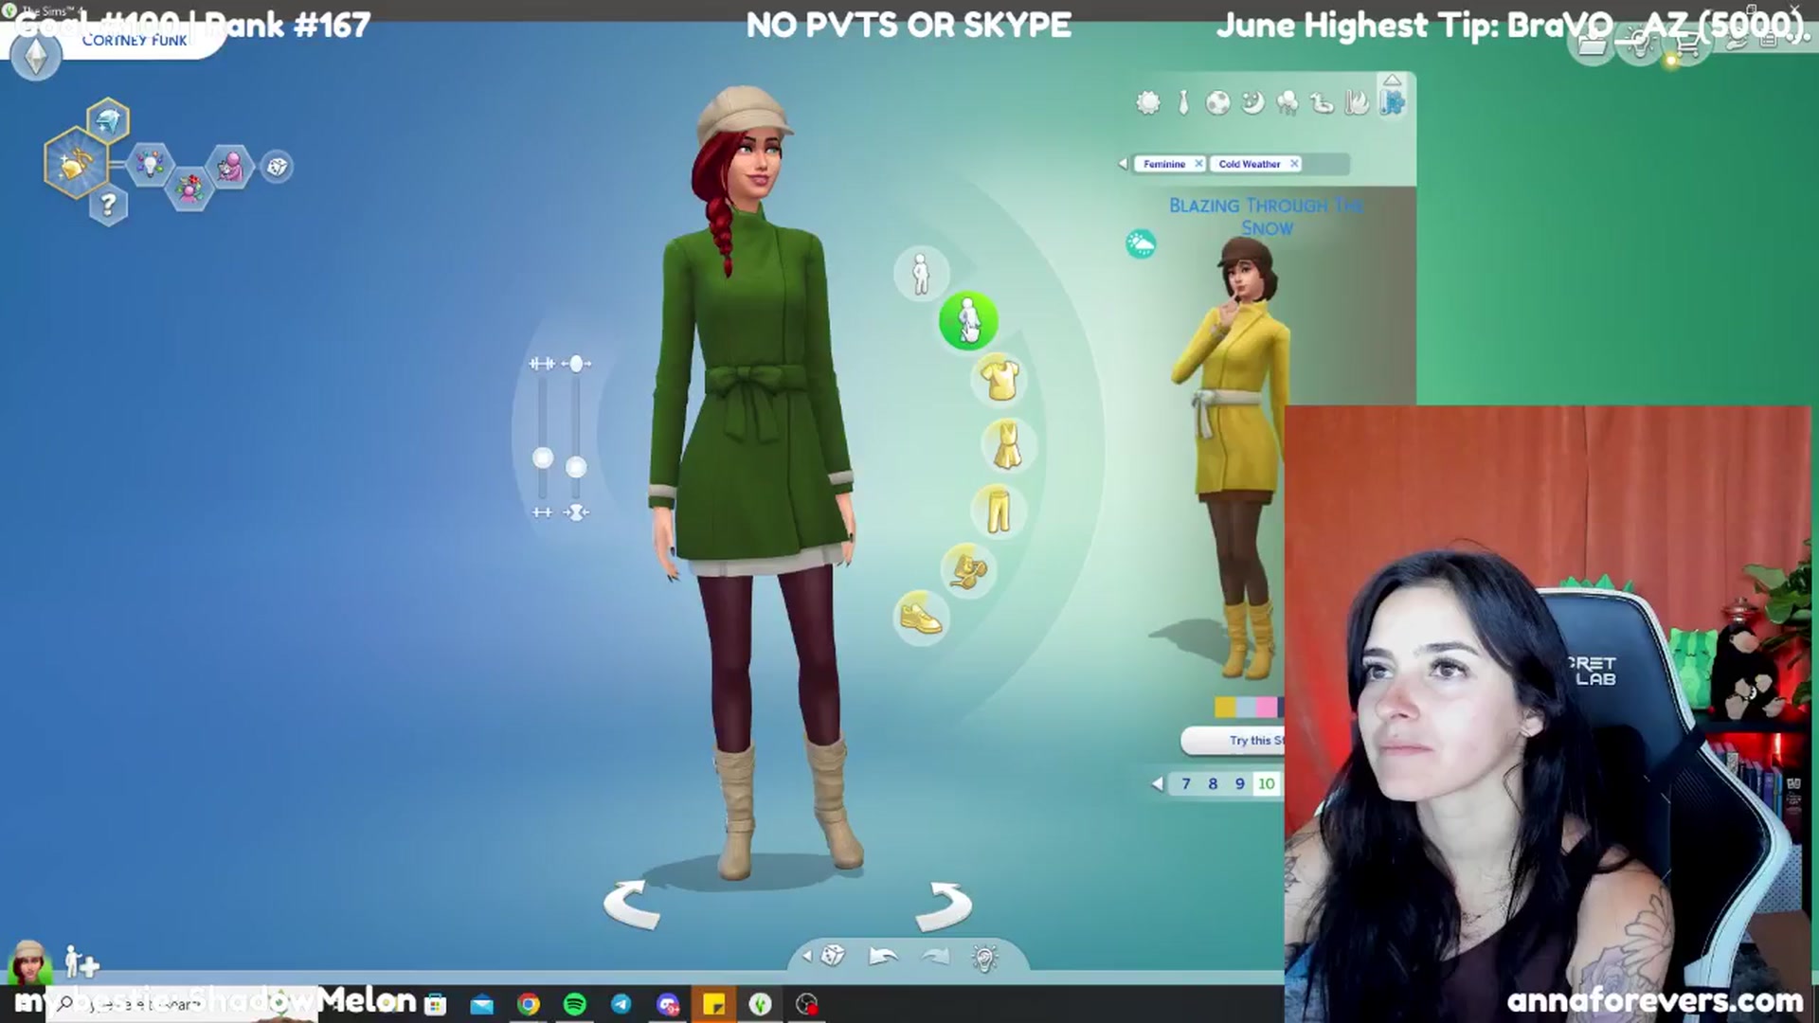This screenshot has height=1023, width=1819.
Task: Select the Formal outfit tie icon
Action: pos(1183,102)
